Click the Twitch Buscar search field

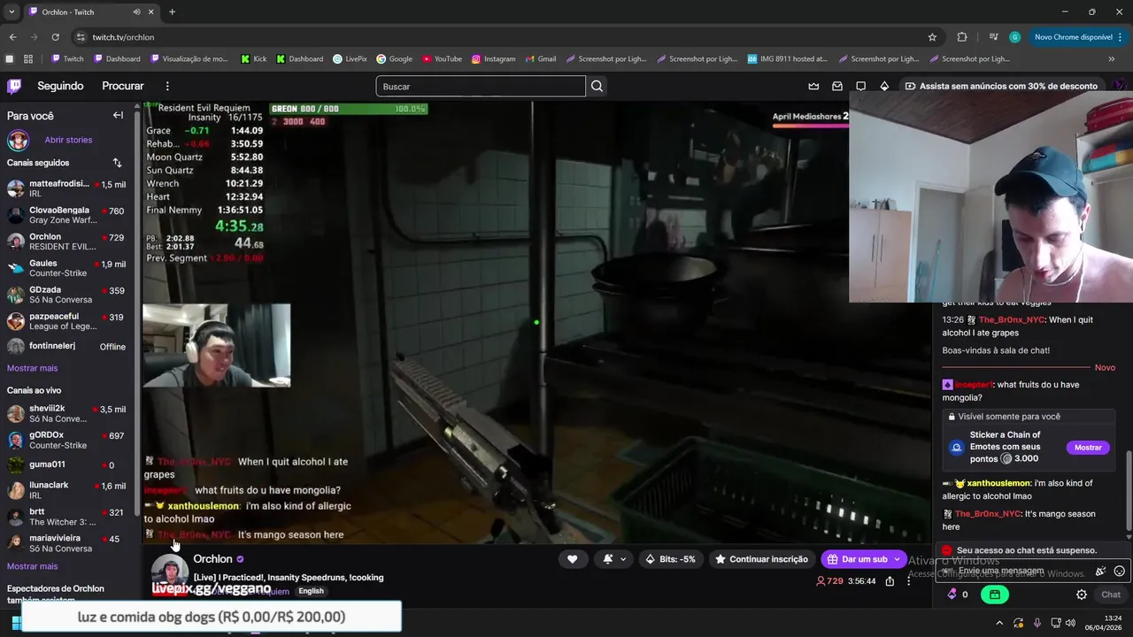(x=481, y=86)
